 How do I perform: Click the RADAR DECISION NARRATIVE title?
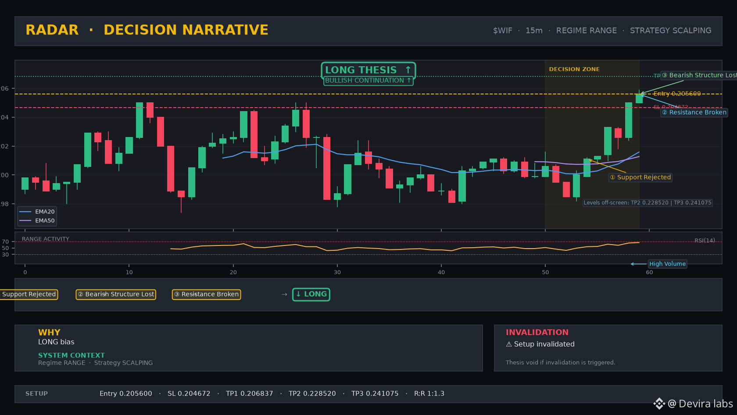click(147, 30)
